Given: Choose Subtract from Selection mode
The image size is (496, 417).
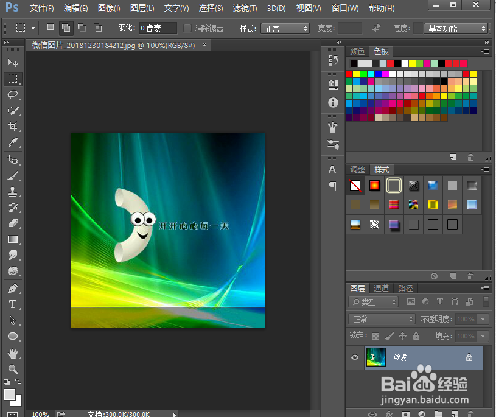Looking at the screenshot, I should click(82, 28).
